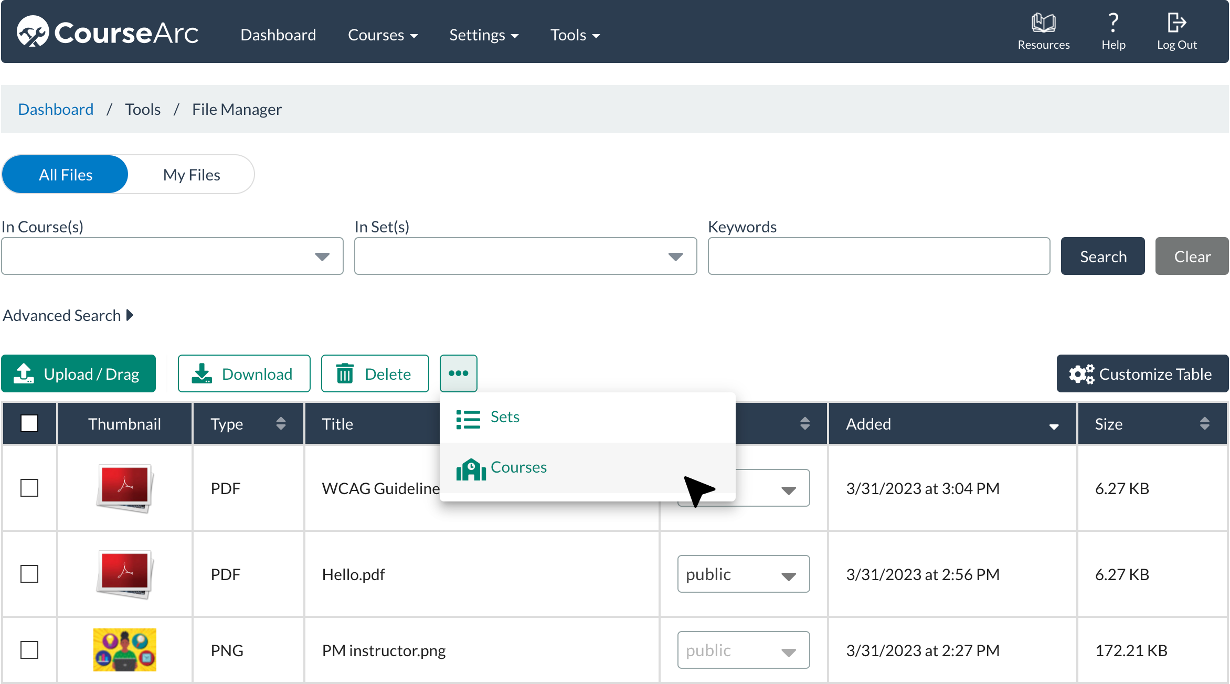Open Help via question mark icon
Image resolution: width=1230 pixels, height=684 pixels.
pyautogui.click(x=1113, y=23)
